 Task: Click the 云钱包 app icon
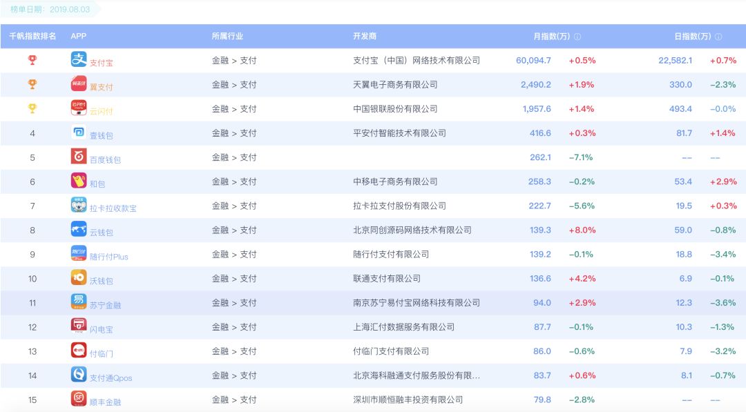point(79,229)
